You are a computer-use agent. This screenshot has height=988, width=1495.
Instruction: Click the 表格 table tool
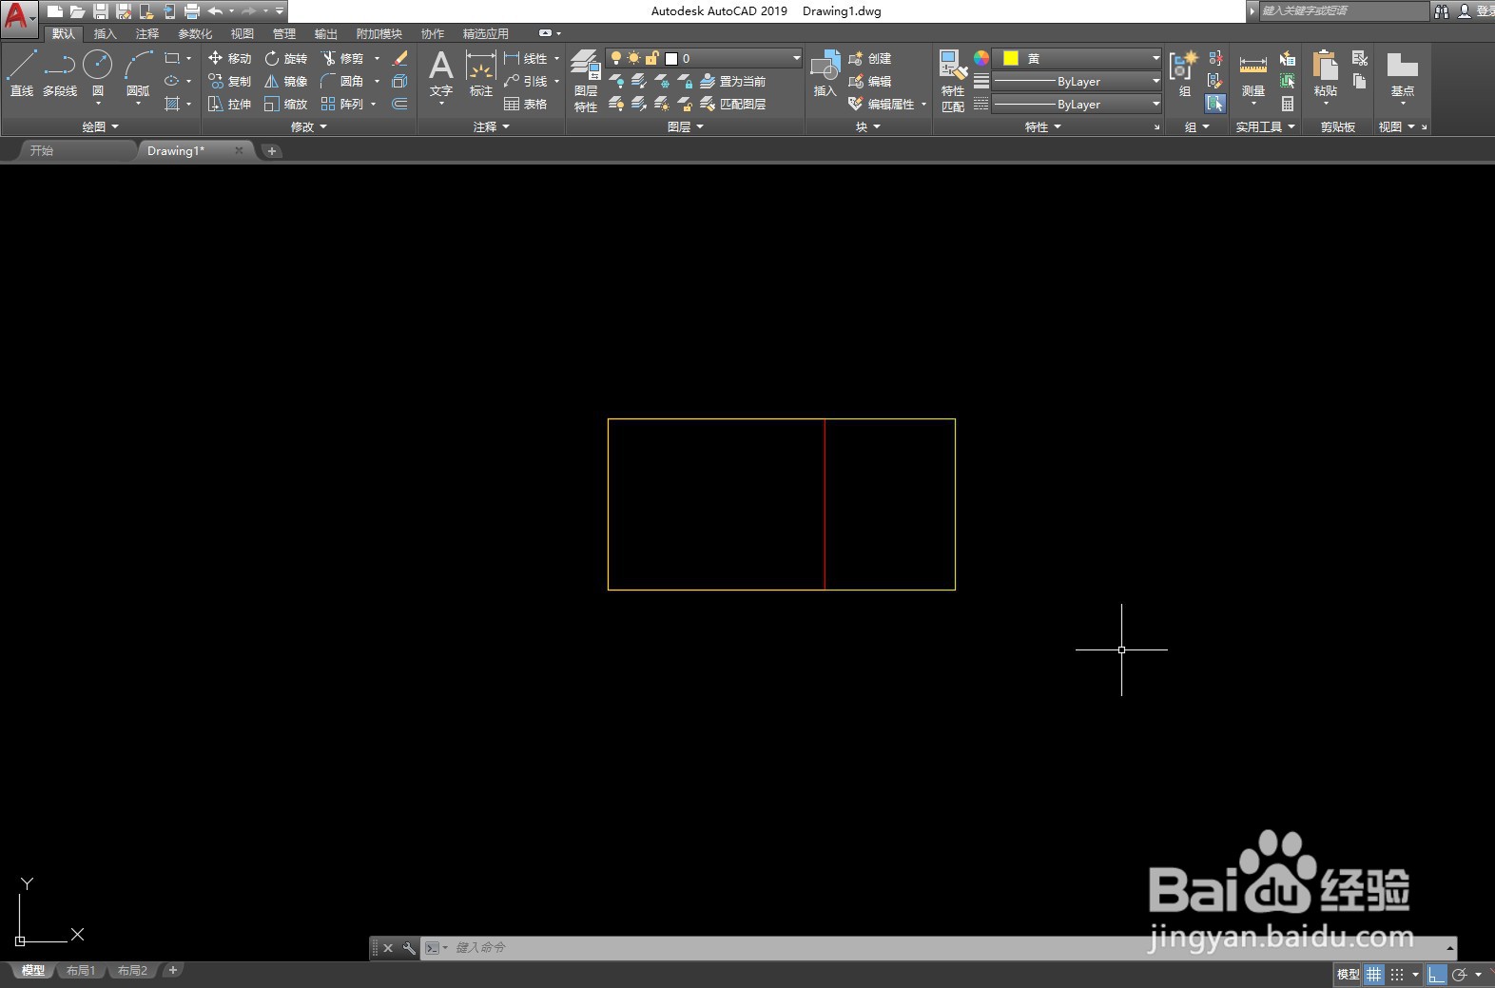[526, 104]
